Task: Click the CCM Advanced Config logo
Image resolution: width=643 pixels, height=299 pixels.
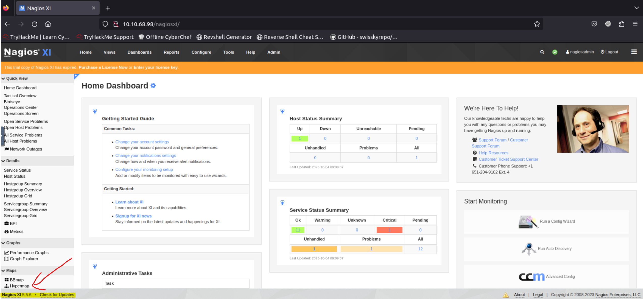Action: 532,277
